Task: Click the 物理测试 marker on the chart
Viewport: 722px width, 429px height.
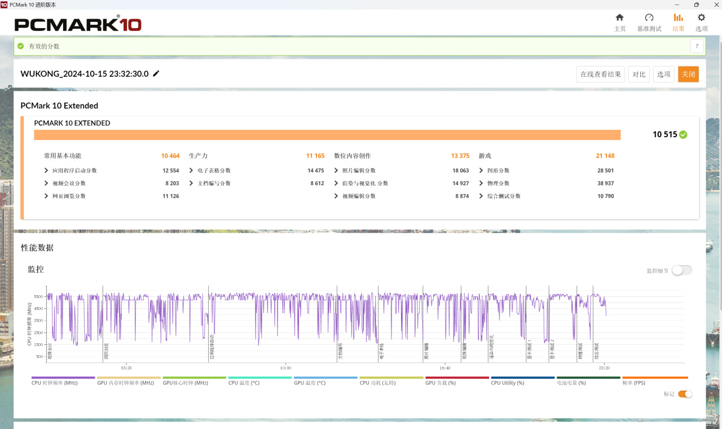Action: click(579, 352)
